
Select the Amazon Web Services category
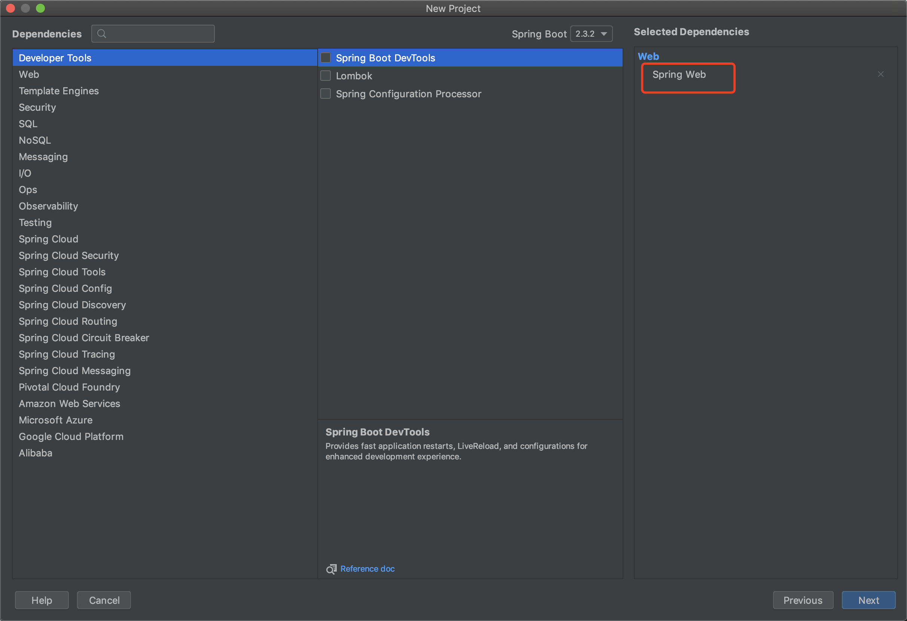tap(165, 403)
